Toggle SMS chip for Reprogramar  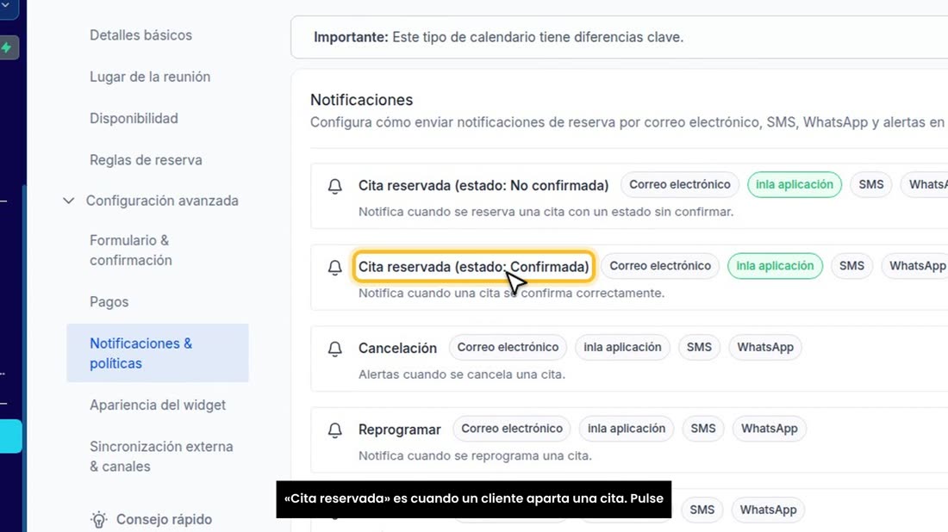702,429
